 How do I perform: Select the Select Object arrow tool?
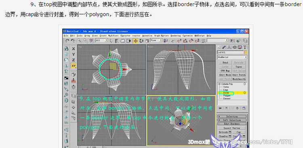[x=111, y=41]
